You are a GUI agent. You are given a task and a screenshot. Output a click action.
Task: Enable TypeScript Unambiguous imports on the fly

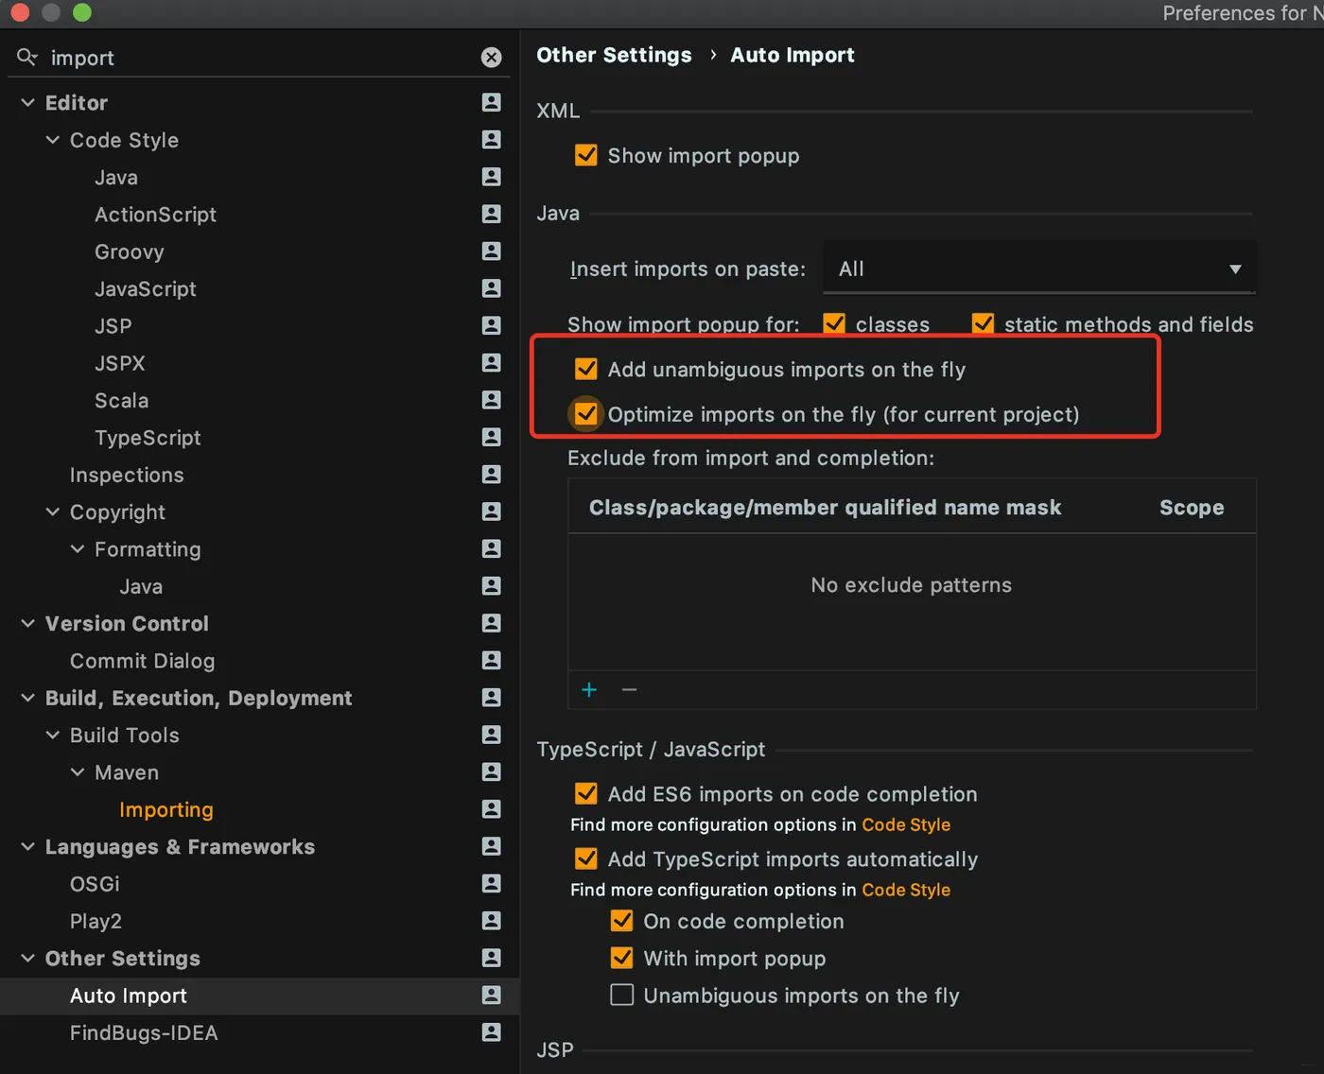pyautogui.click(x=622, y=996)
